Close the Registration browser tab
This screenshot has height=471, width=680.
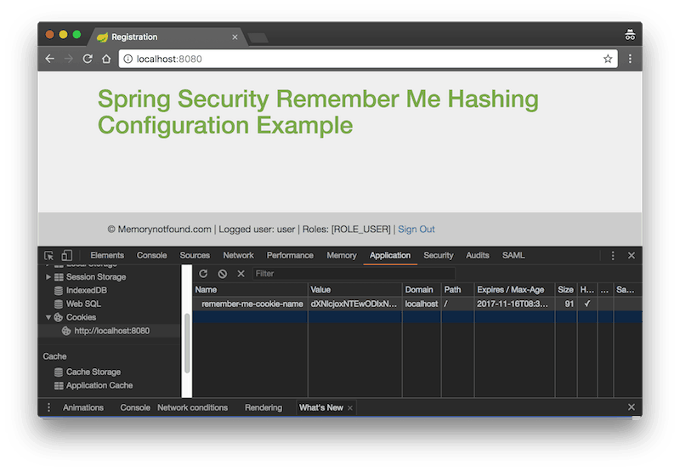[x=235, y=37]
